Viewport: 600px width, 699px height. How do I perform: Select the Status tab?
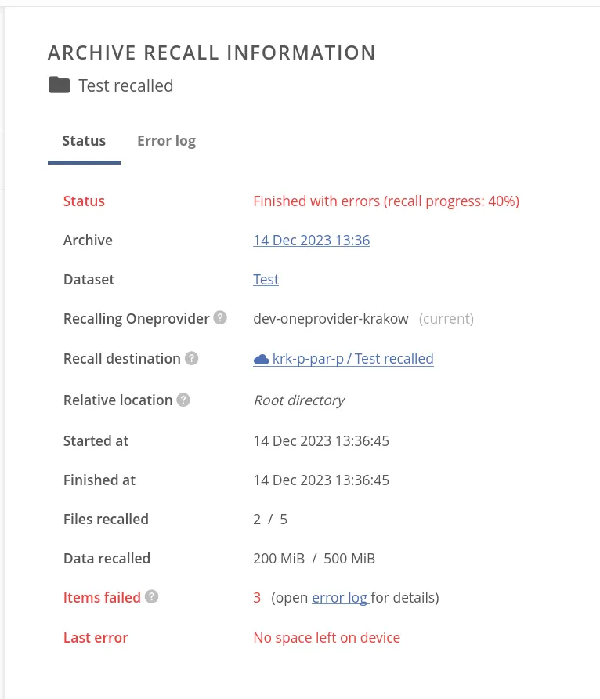(x=84, y=141)
